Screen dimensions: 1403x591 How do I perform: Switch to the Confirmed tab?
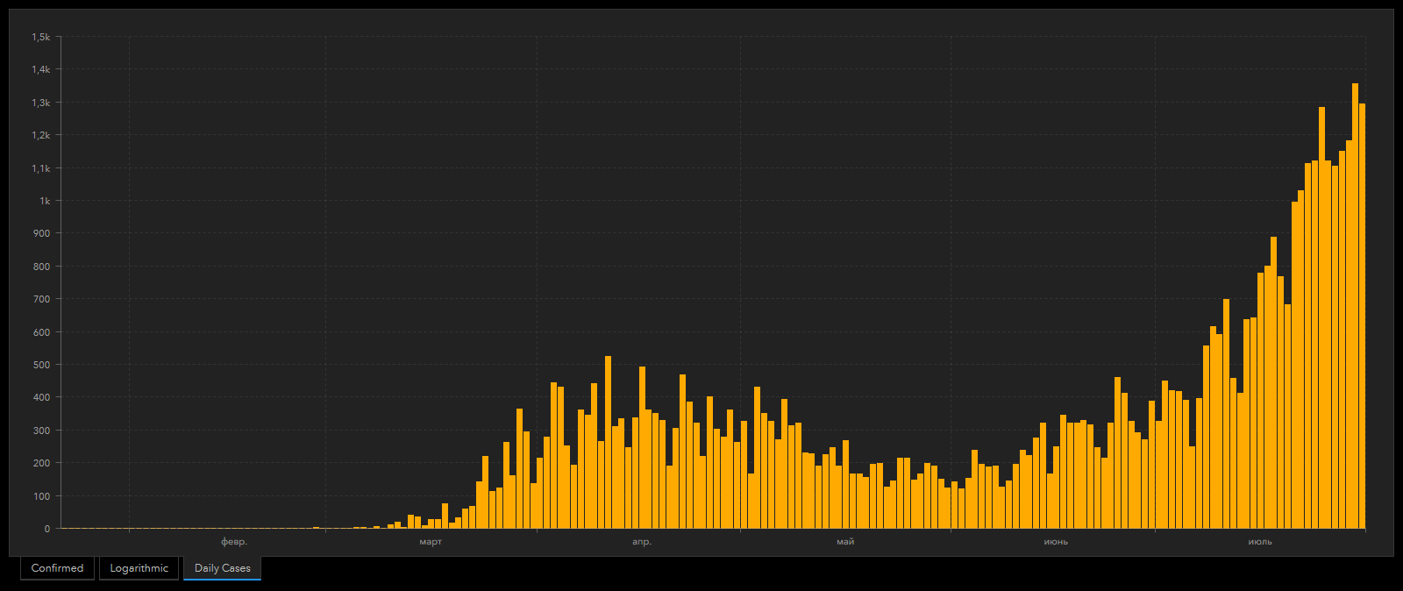tap(57, 568)
